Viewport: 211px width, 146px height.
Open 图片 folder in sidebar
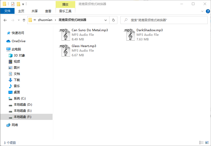point(17,68)
